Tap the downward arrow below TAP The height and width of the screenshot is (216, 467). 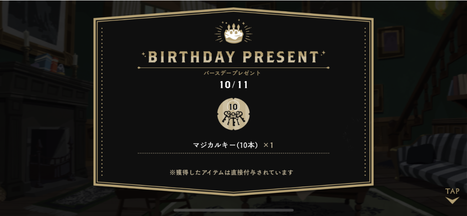point(452,200)
